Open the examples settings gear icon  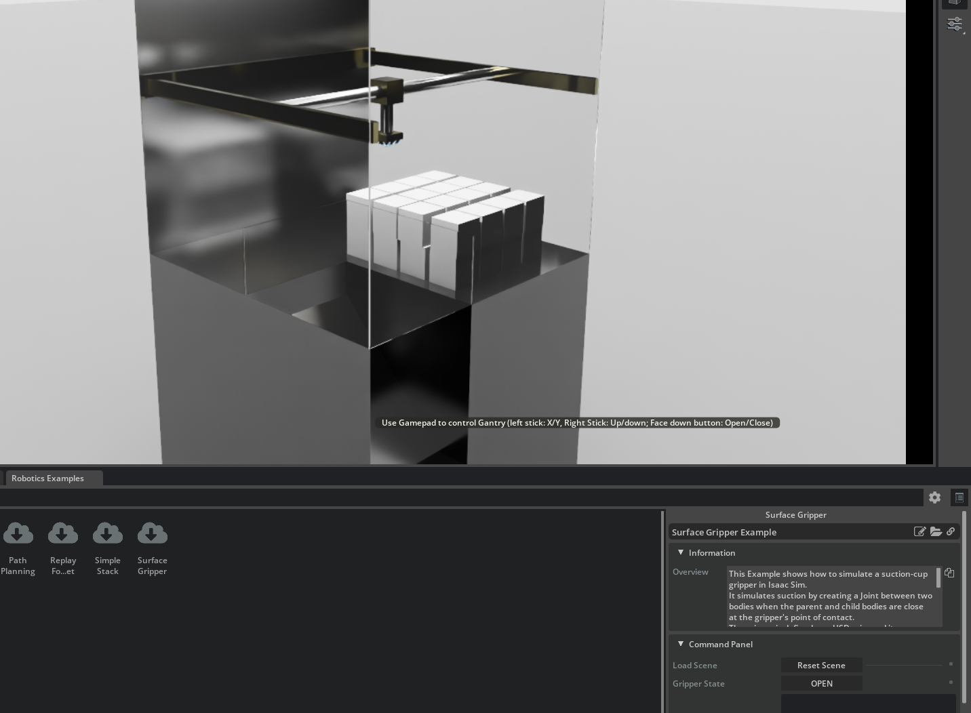(935, 497)
